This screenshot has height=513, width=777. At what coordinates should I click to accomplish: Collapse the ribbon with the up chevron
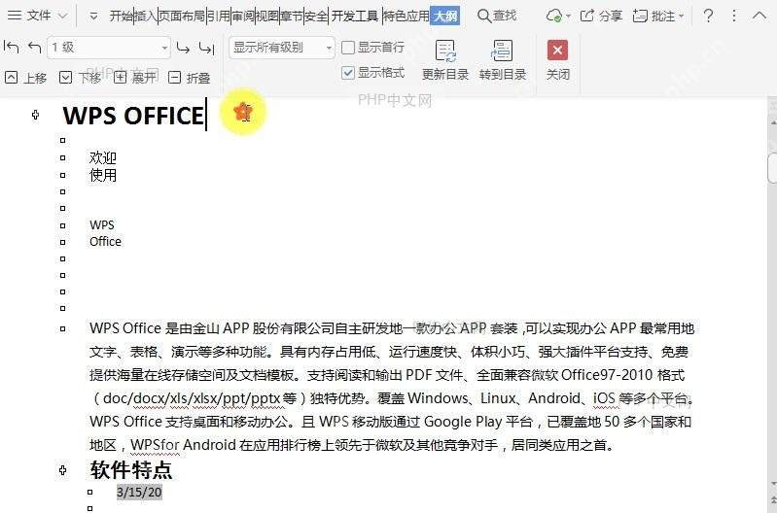coord(759,16)
